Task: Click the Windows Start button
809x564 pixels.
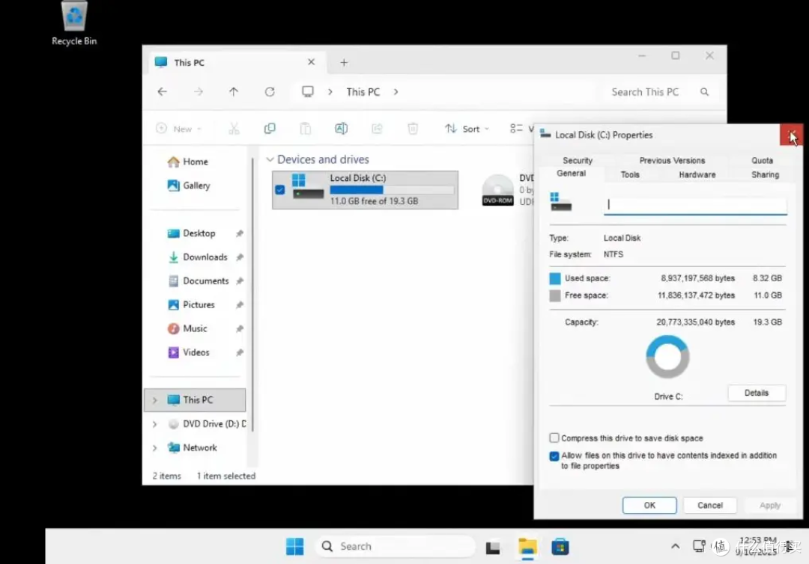Action: [x=294, y=547]
